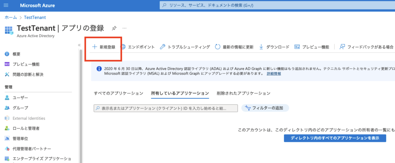Click フィルターの追加 add filter button

pyautogui.click(x=265, y=108)
